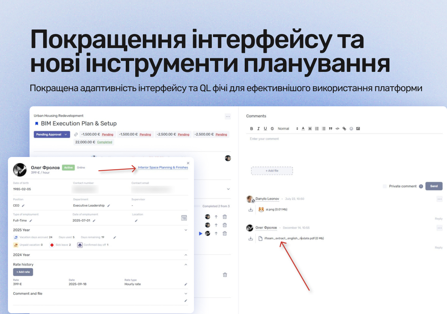Toggle the Rate history section
447x314 pixels.
tap(186, 264)
